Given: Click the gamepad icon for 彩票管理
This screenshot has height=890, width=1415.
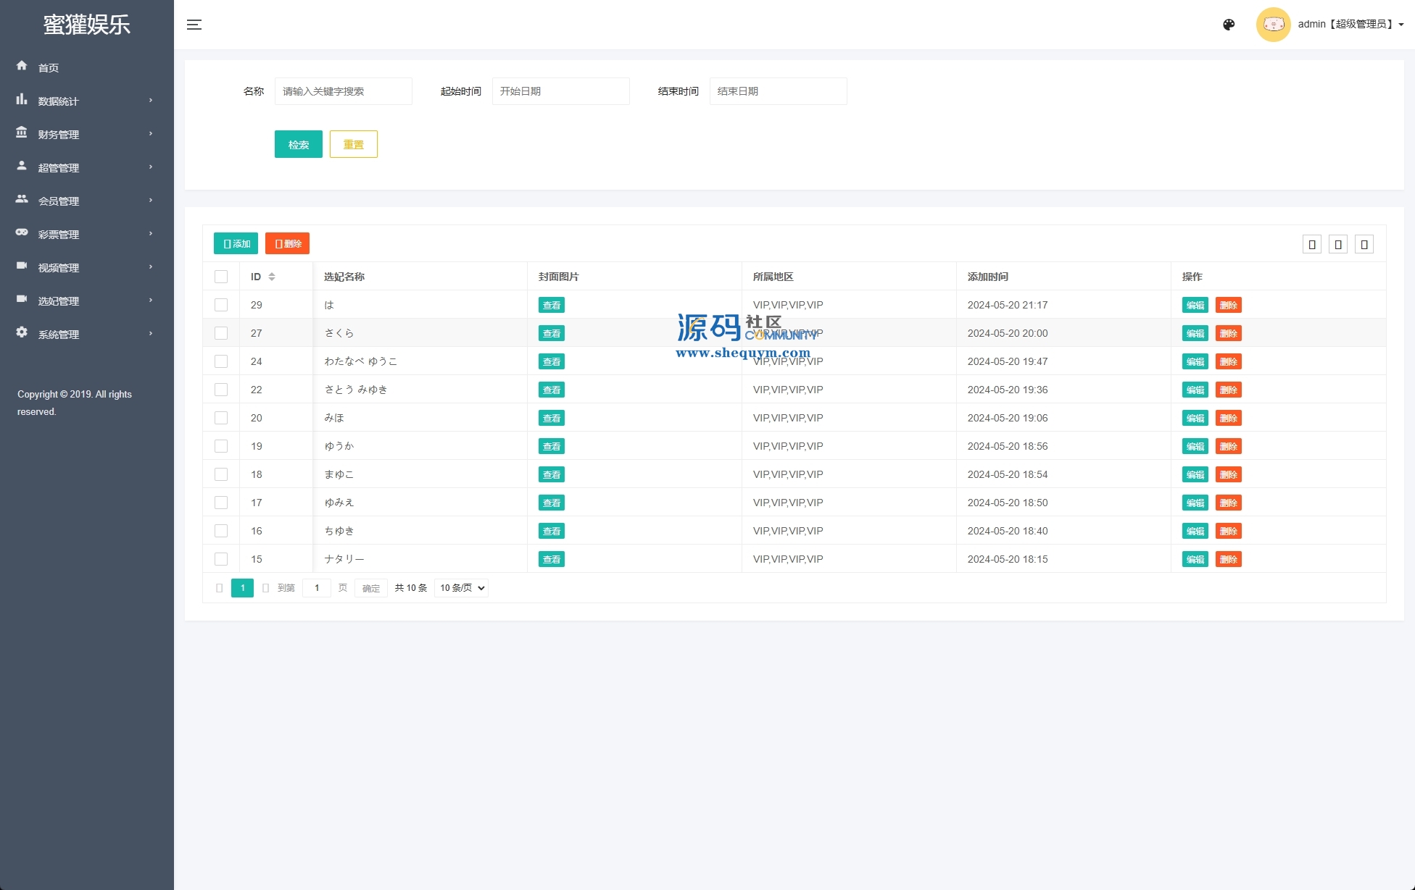Looking at the screenshot, I should [x=22, y=232].
